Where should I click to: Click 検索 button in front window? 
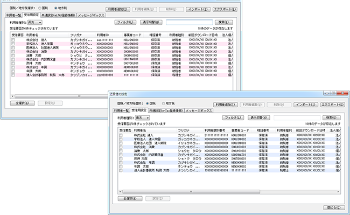(x=332, y=117)
